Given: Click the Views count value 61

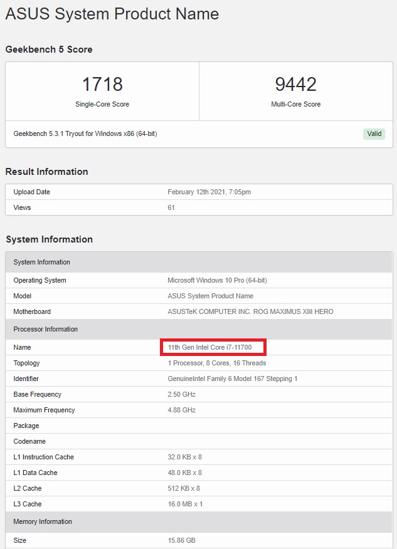Looking at the screenshot, I should pos(171,207).
